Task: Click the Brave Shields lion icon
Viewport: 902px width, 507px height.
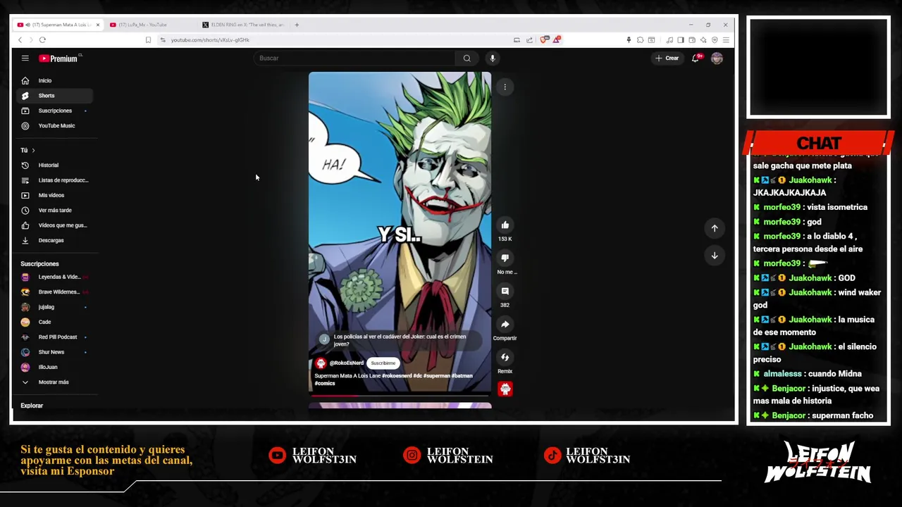Action: tap(544, 40)
